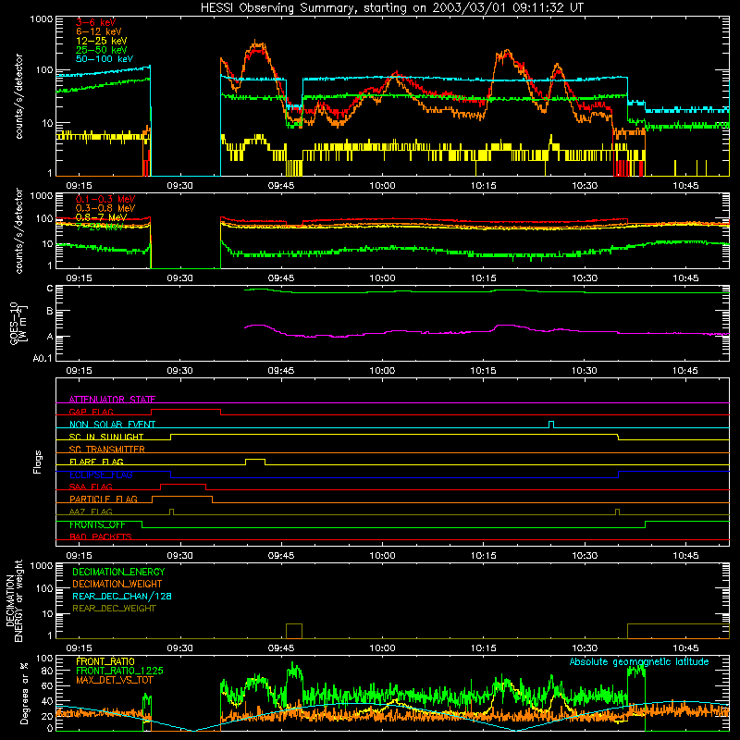Click the 10:00 tick under the Flags panel

pyautogui.click(x=382, y=556)
